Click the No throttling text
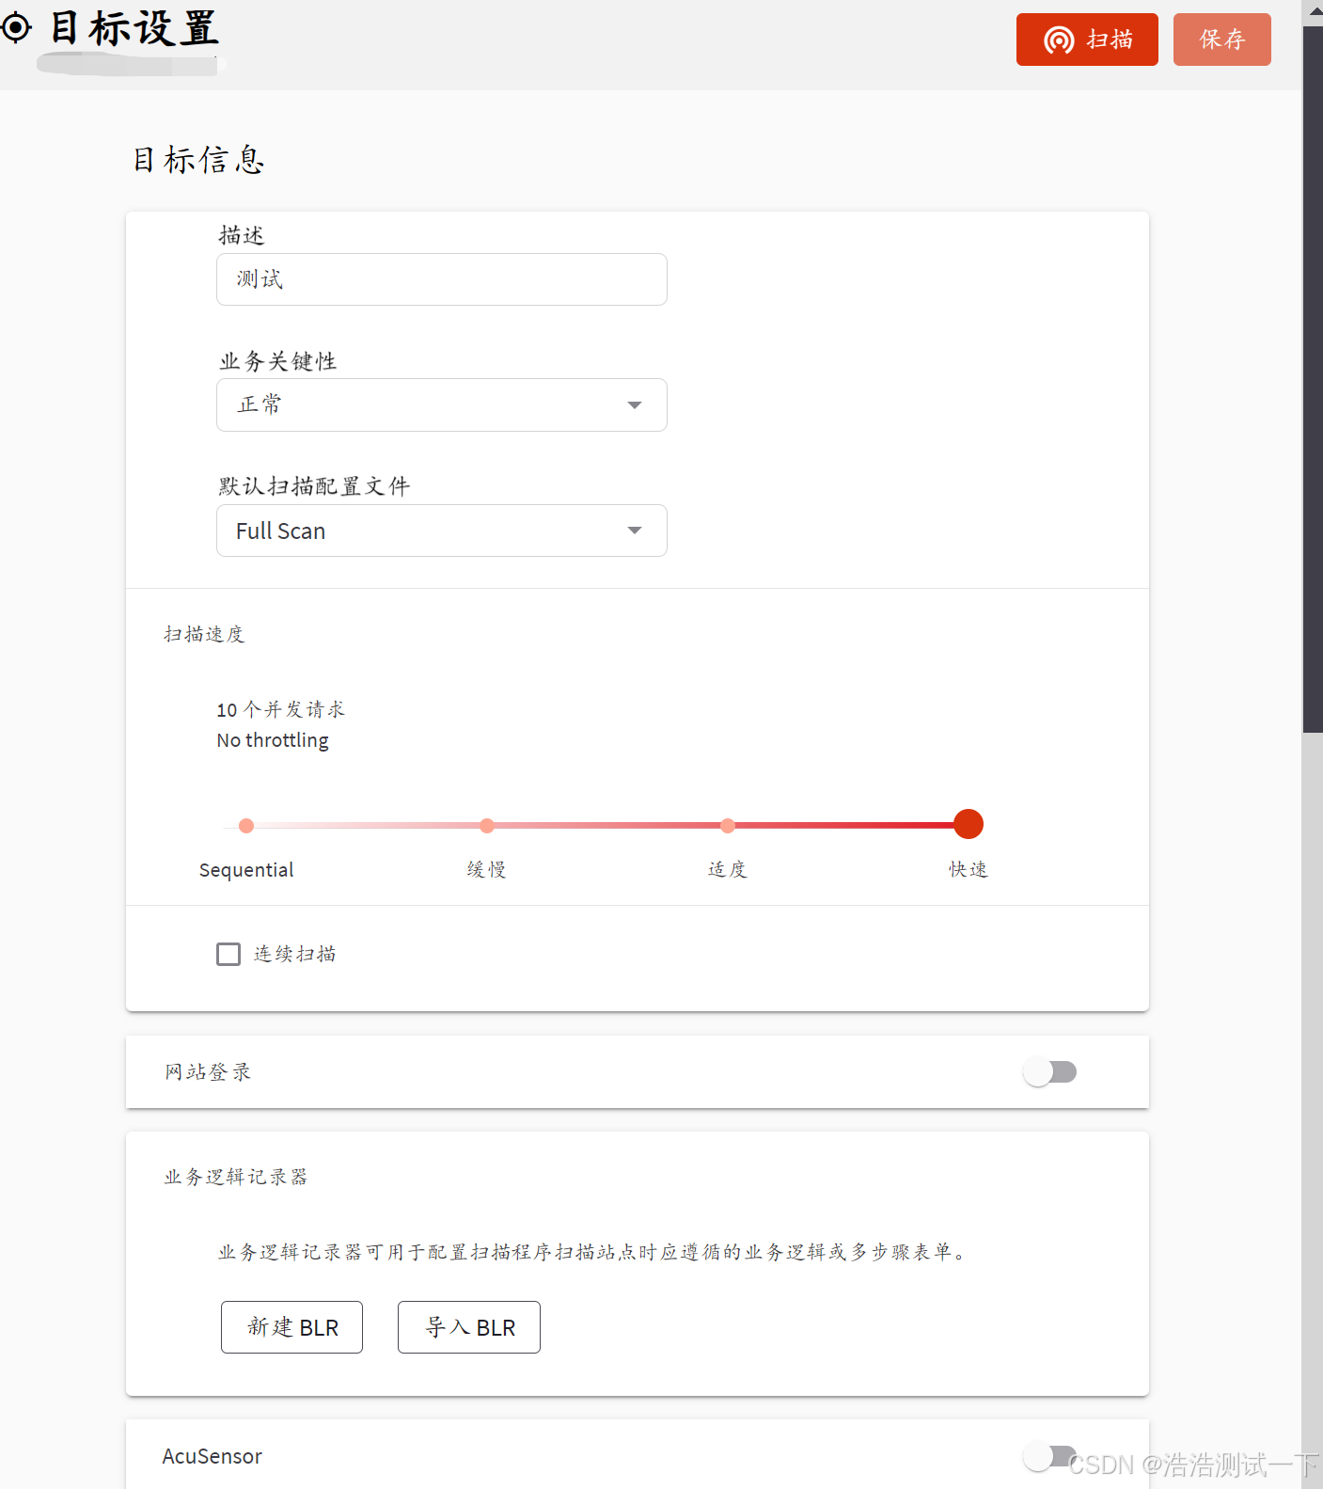This screenshot has height=1489, width=1323. point(273,740)
